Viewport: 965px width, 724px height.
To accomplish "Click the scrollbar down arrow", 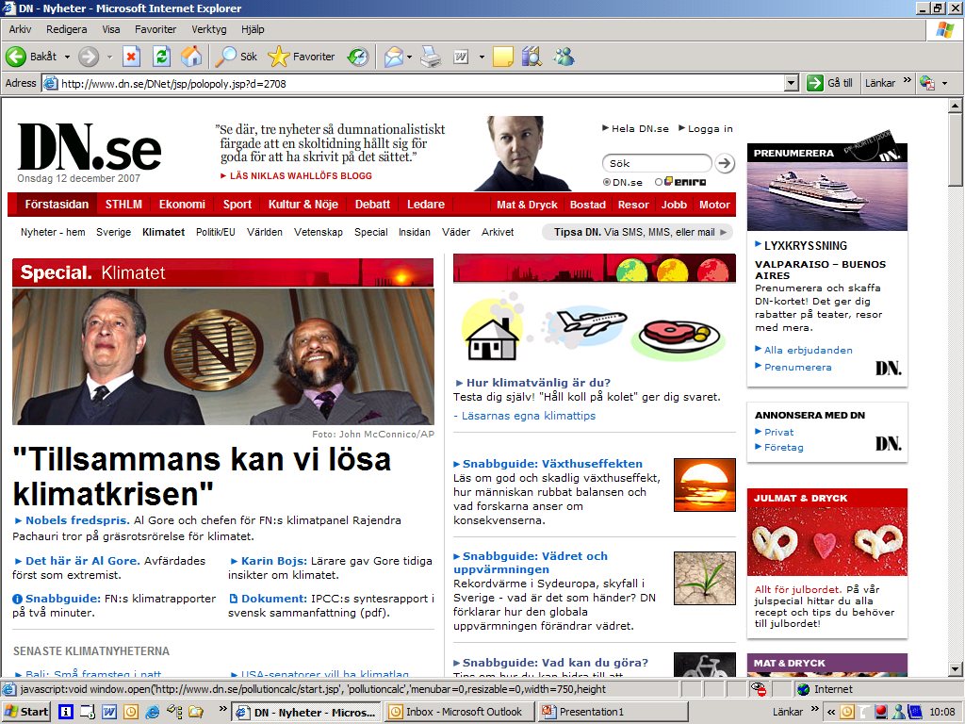I will point(956,668).
